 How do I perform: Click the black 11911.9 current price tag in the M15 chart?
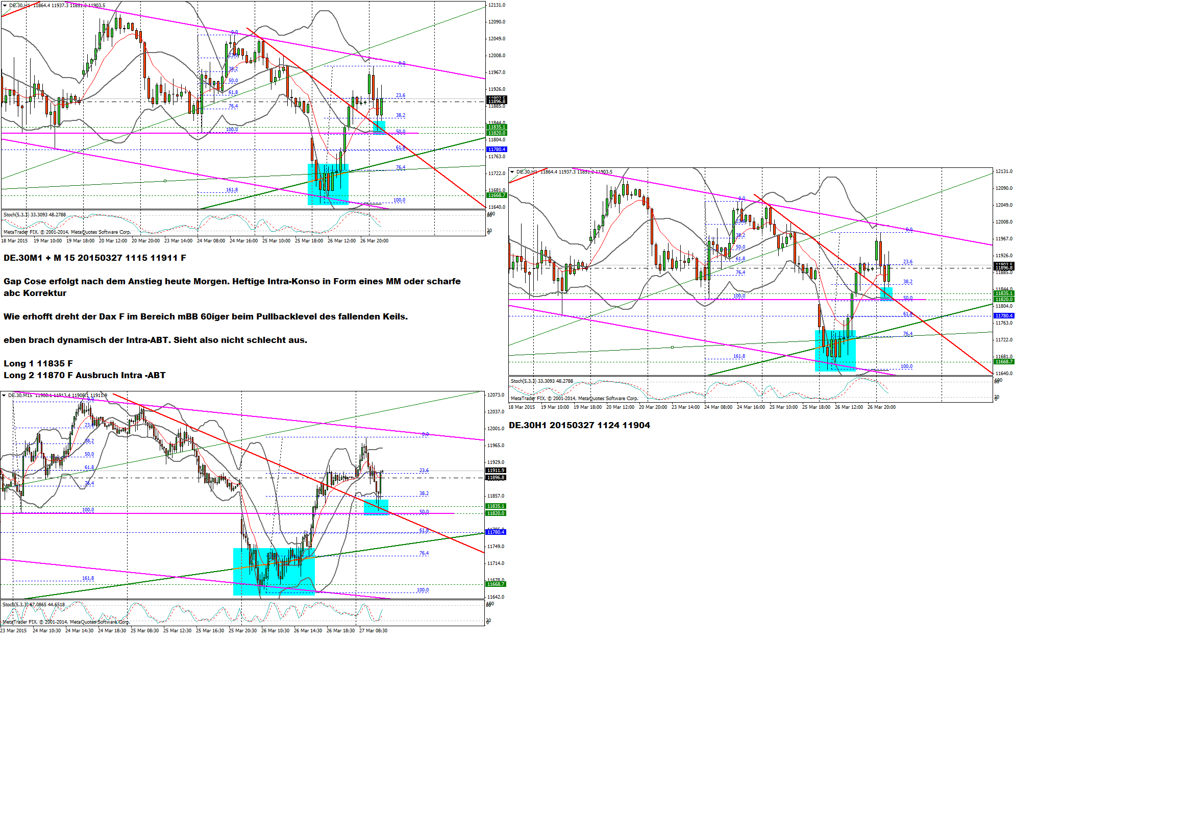point(496,471)
